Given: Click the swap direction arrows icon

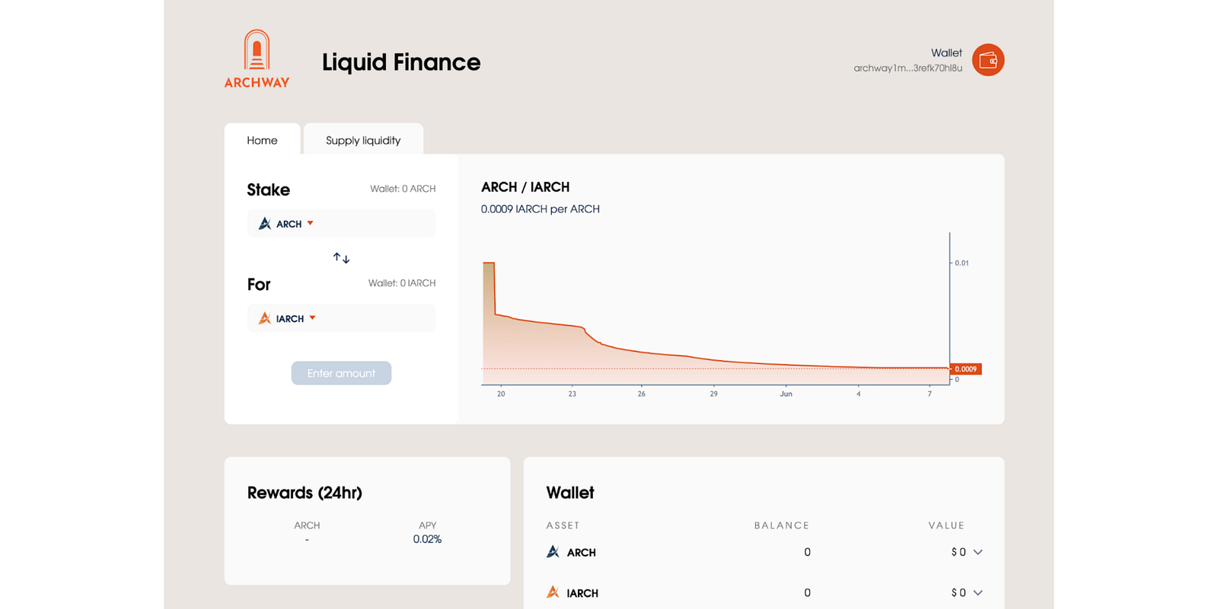Looking at the screenshot, I should (x=341, y=258).
